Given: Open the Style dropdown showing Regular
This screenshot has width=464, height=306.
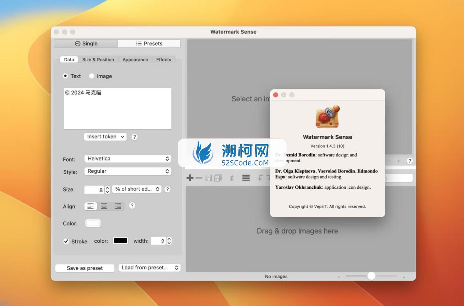Looking at the screenshot, I should click(128, 171).
